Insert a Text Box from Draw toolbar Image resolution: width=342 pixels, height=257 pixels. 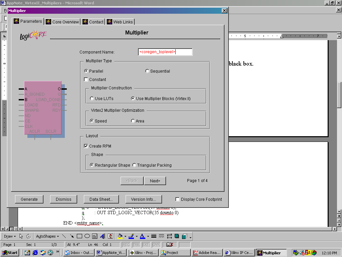pos(95,236)
